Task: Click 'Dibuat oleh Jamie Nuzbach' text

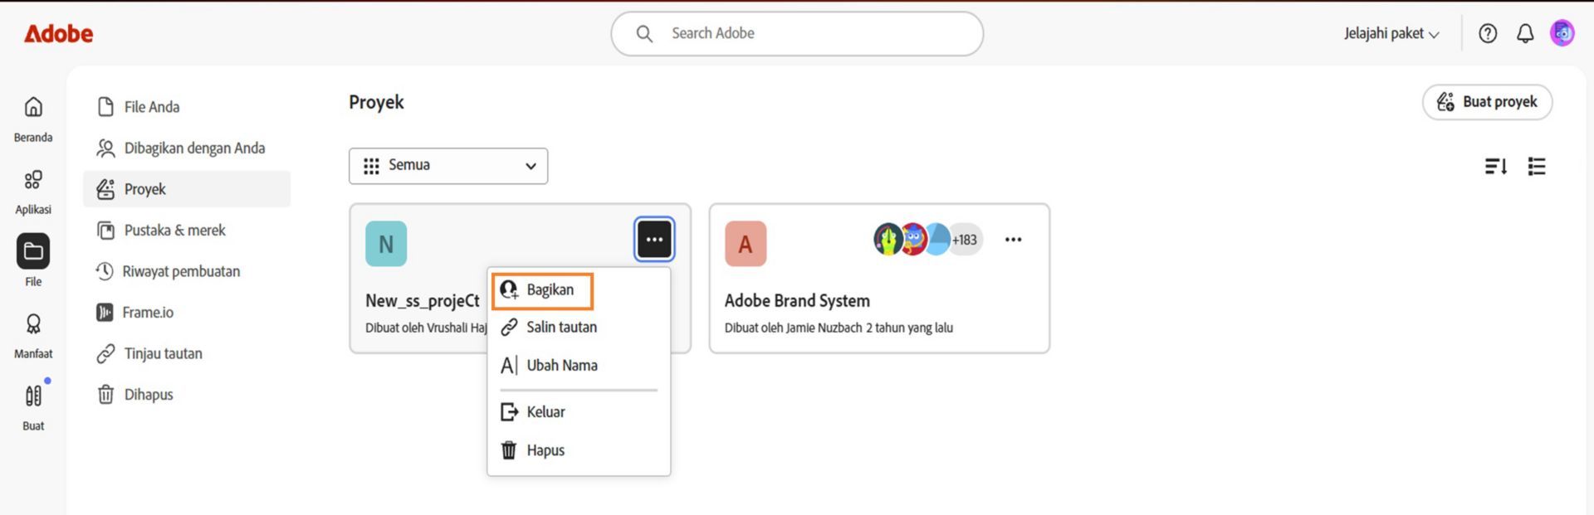Action: pos(793,328)
